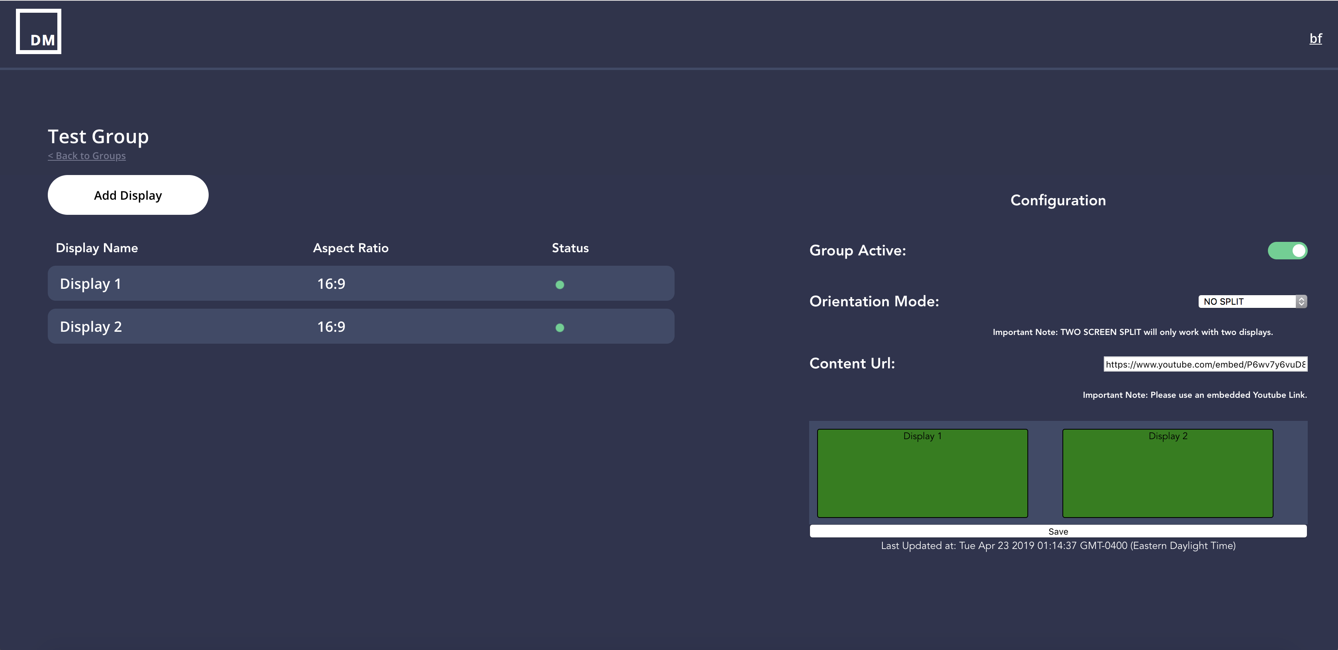Image resolution: width=1338 pixels, height=650 pixels.
Task: Open the bf user account link
Action: pos(1315,39)
